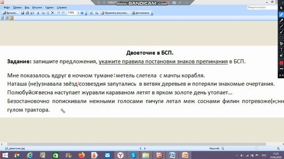The image size is (284, 159).
Task: Select the Bandicam highlighter tool
Action: [281, 20]
